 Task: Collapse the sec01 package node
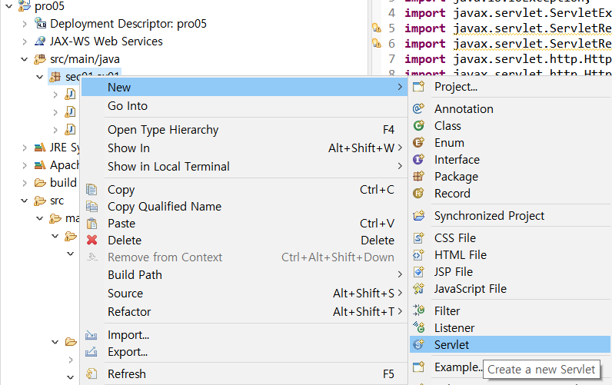click(40, 77)
